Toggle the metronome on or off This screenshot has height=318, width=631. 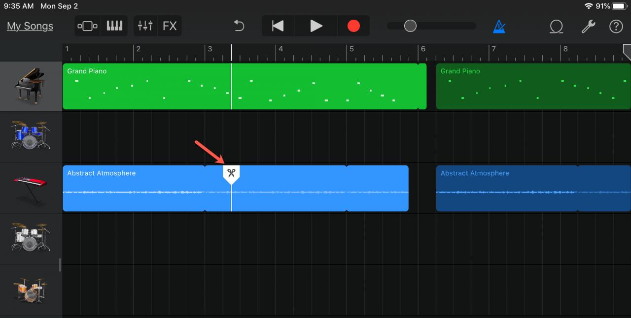point(499,26)
